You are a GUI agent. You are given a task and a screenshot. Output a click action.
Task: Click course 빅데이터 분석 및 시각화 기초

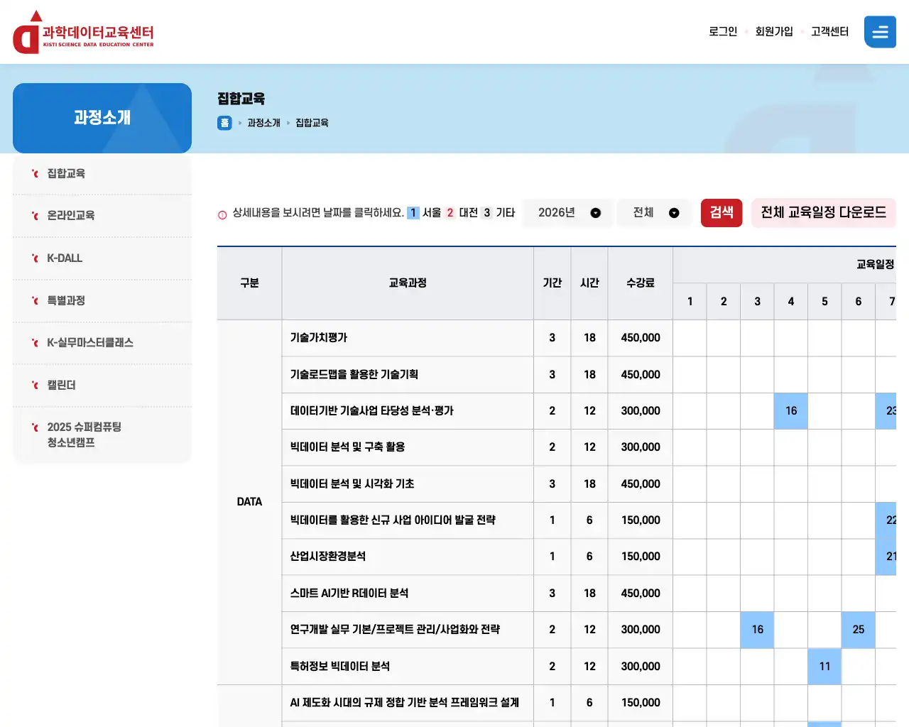352,484
